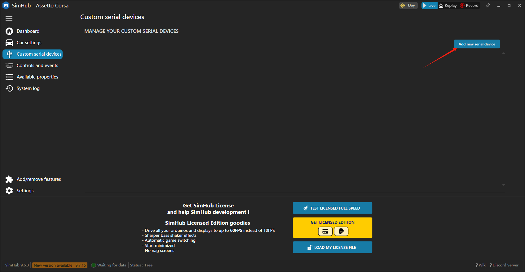This screenshot has height=272, width=525.
Task: Switch to Live mode
Action: [x=429, y=6]
